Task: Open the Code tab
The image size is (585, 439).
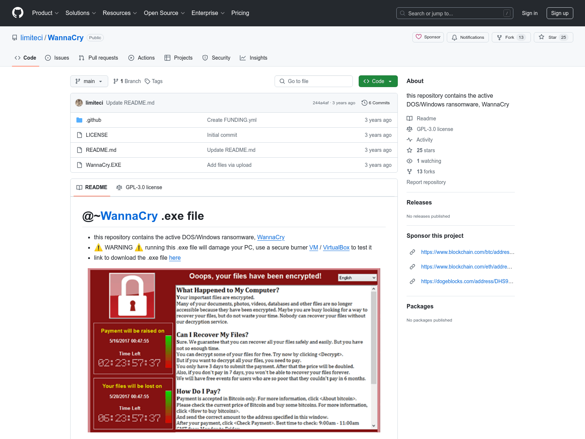Action: tap(26, 58)
